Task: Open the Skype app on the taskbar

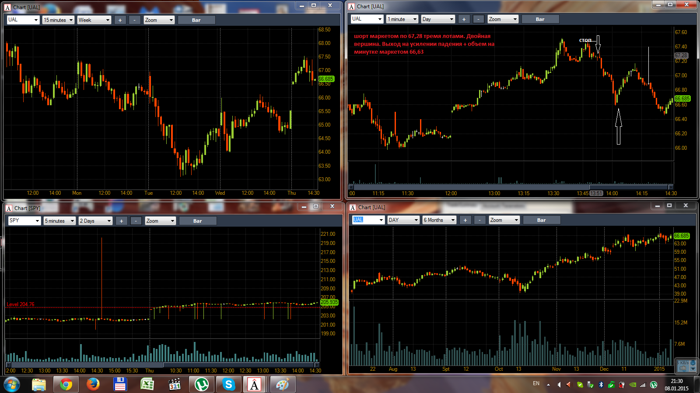Action: pos(228,384)
